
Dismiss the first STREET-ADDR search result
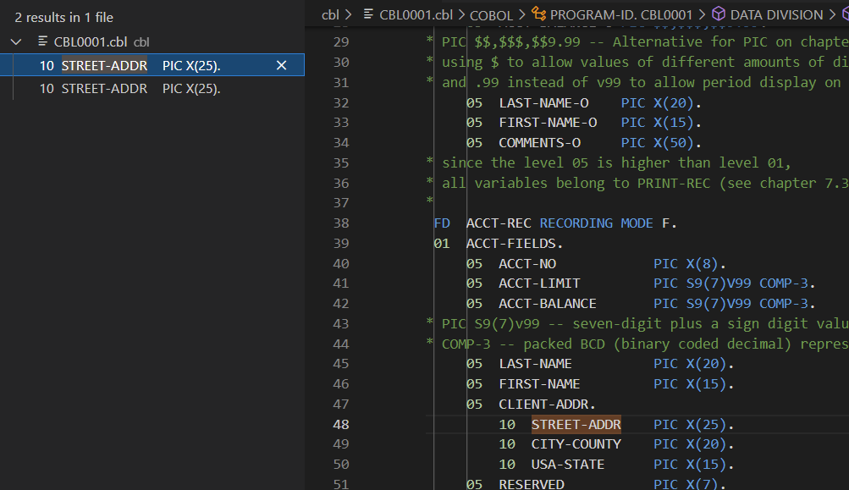click(x=282, y=65)
